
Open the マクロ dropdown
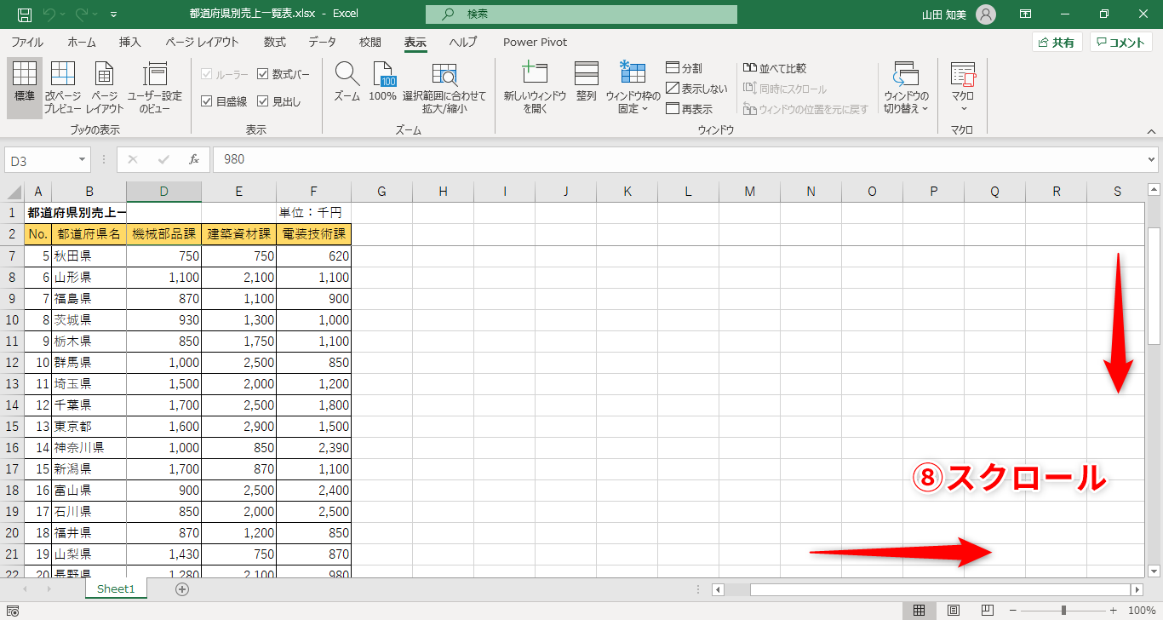pos(964,88)
